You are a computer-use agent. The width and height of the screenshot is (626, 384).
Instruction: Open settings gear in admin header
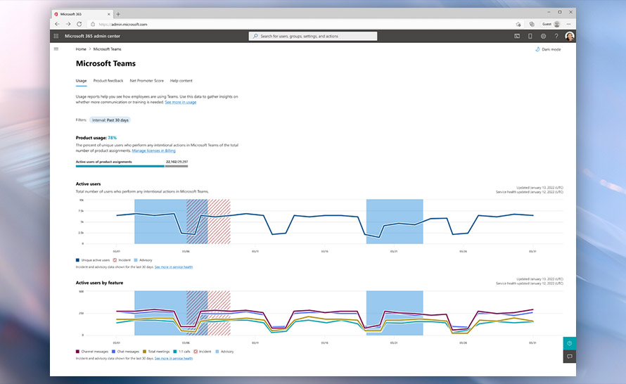544,36
